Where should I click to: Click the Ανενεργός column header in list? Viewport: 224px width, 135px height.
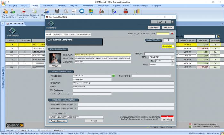[215, 41]
